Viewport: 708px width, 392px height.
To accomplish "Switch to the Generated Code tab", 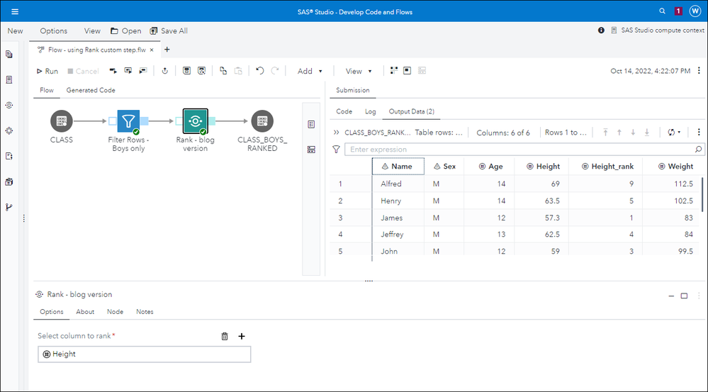I will (91, 90).
